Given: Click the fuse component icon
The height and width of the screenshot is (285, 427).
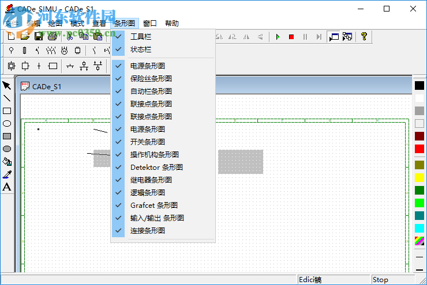Looking at the screenshot, I should click(24, 51).
